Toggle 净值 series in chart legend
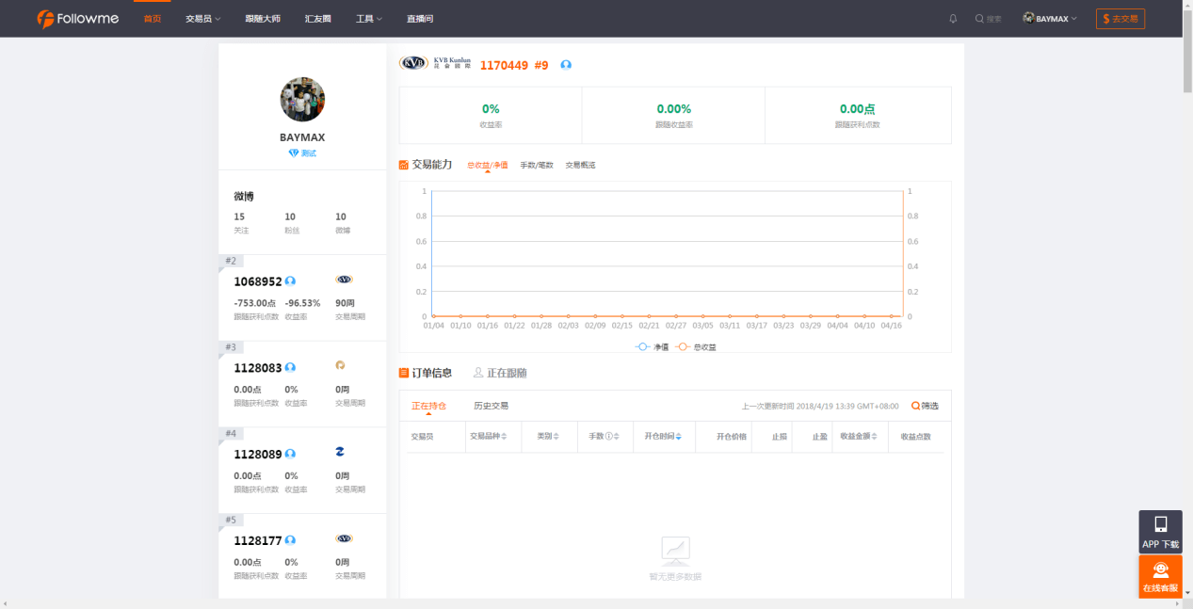 [x=653, y=347]
